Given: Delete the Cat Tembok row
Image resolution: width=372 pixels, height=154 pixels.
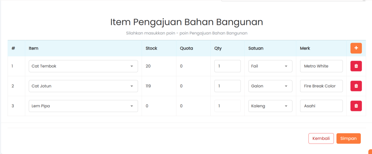Looking at the screenshot, I should click(x=356, y=66).
